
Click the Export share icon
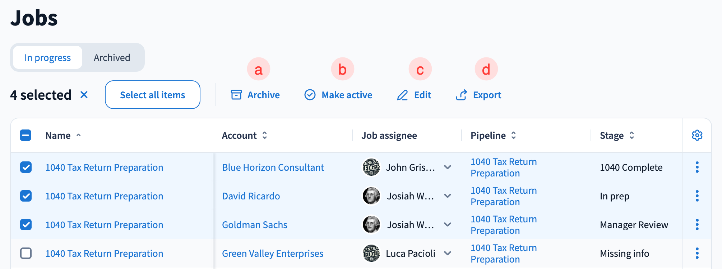(x=461, y=95)
